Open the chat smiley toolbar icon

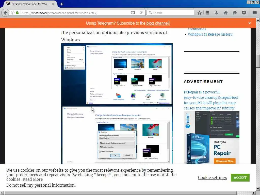tap(235, 13)
